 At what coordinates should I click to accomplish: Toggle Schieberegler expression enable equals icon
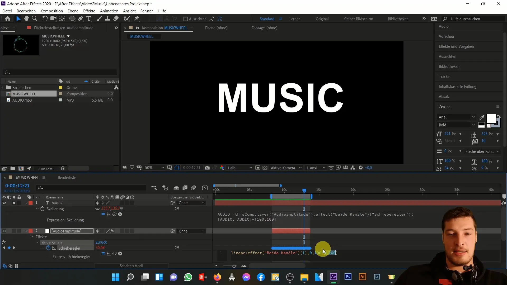click(x=103, y=254)
